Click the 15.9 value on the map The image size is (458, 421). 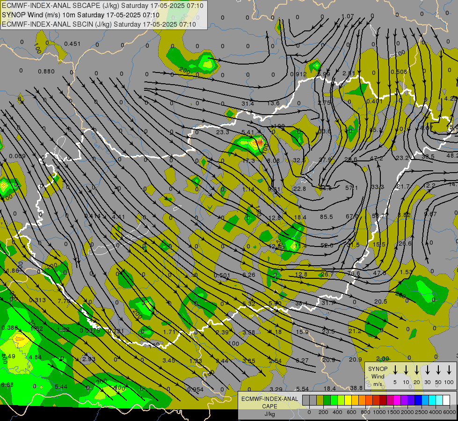pos(302,332)
